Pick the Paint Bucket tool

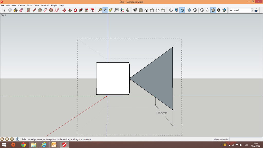pyautogui.click(x=15, y=10)
